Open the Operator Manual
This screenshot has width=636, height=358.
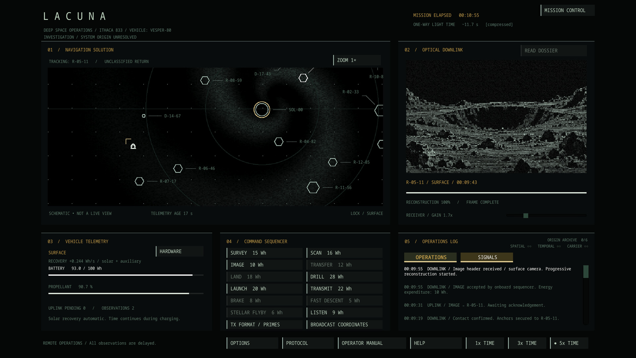pos(372,343)
